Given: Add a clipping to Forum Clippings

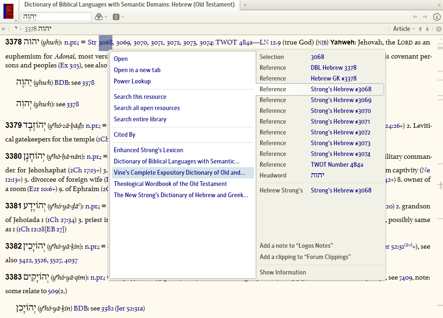Looking at the screenshot, I should 305,257.
